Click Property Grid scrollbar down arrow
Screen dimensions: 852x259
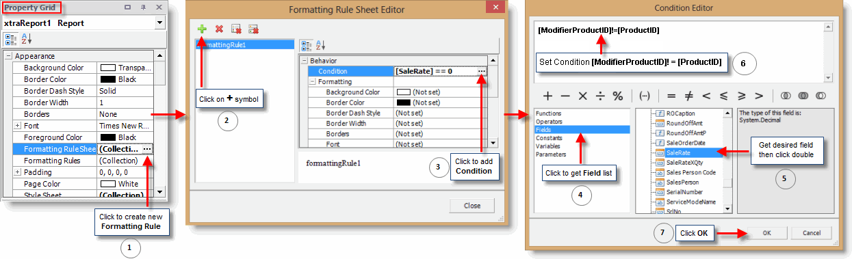159,191
